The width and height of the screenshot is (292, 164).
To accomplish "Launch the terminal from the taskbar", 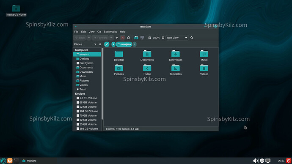I will click(17, 161).
